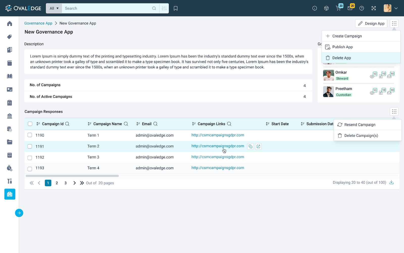Screen dimensions: 404x253
Task: Open the Term 4 campaign link
Action: 218,168
